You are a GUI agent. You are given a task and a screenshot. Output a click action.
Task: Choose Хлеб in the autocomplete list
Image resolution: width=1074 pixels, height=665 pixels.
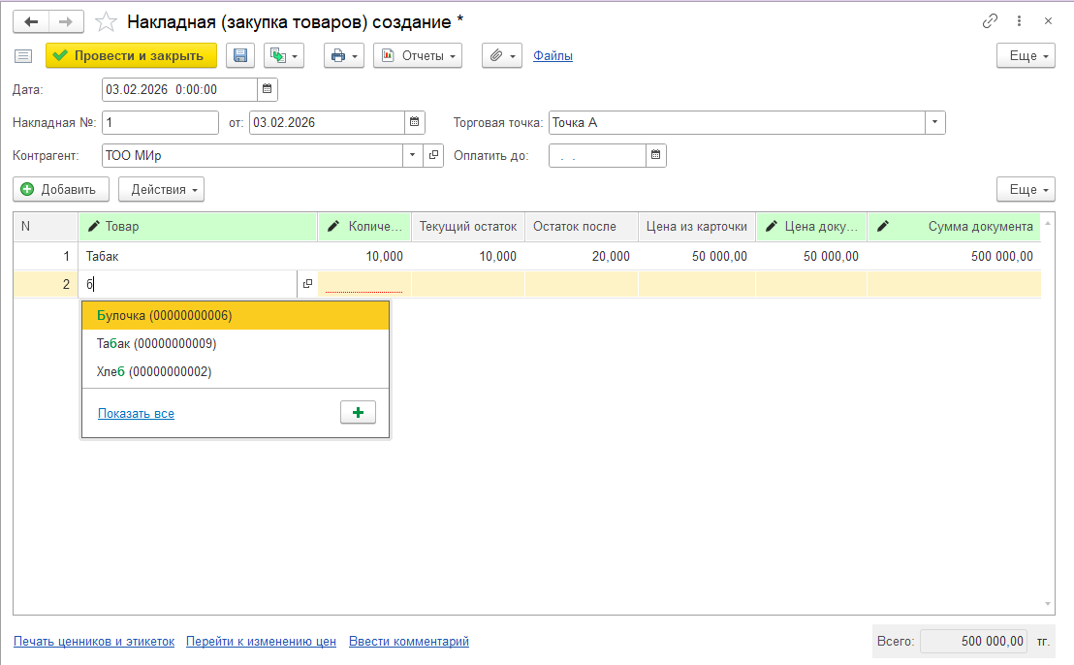(x=154, y=371)
